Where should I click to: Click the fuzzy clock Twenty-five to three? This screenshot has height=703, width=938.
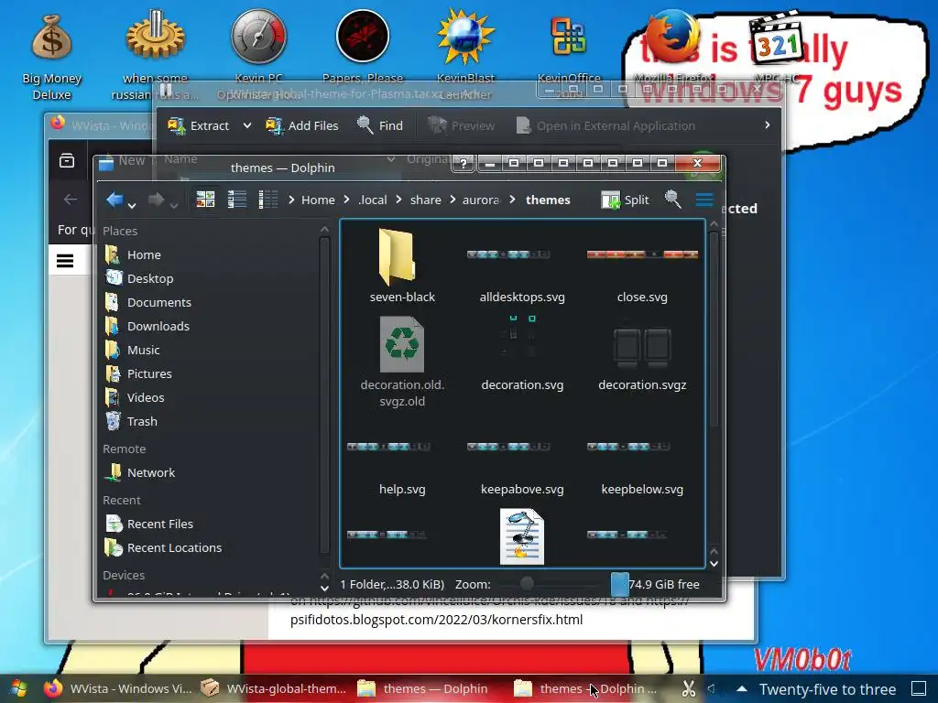(x=827, y=689)
